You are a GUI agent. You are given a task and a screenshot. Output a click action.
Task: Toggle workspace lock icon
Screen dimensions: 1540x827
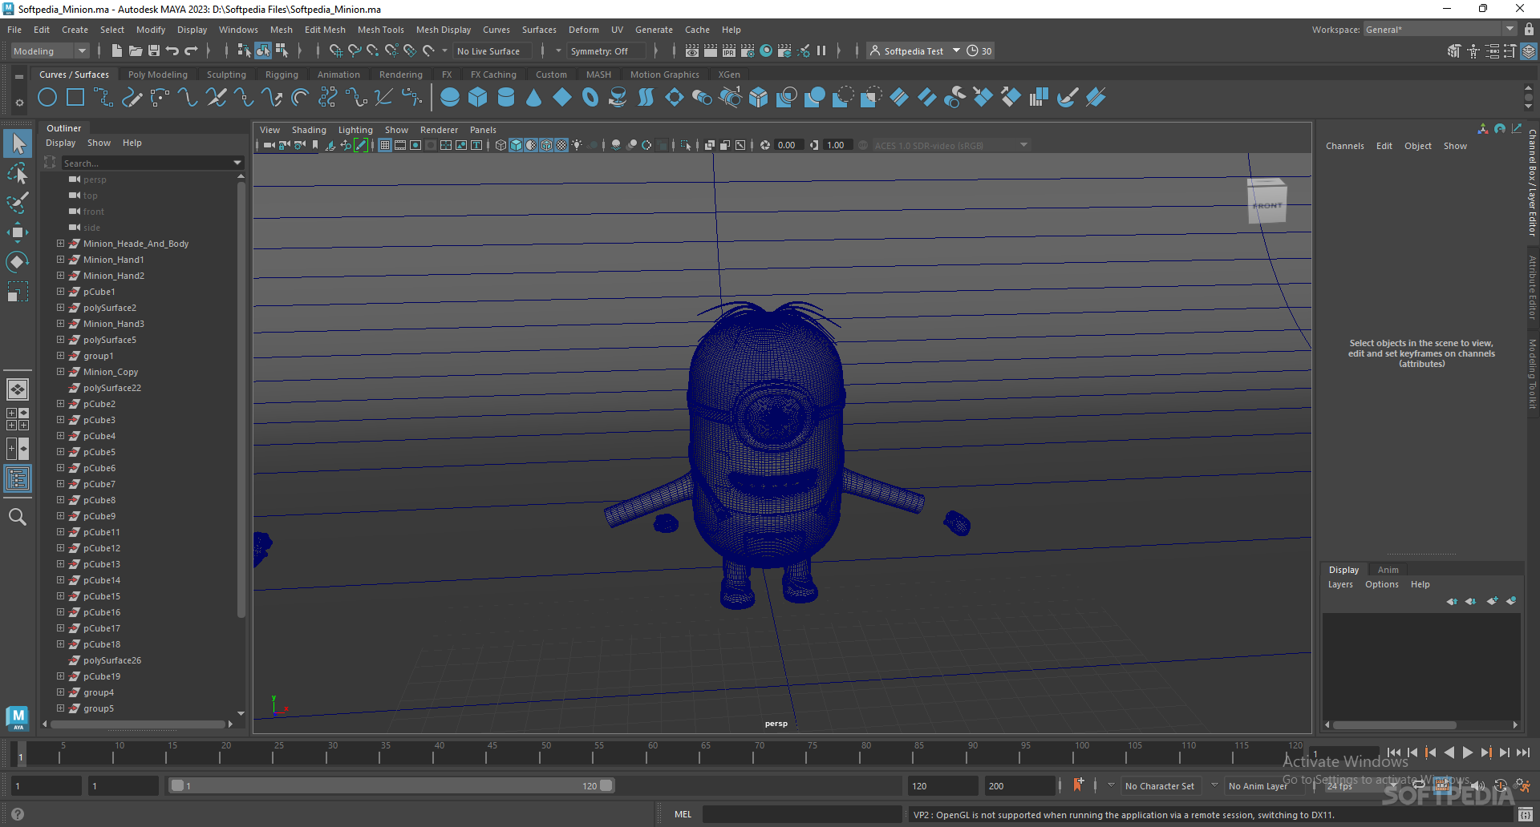(1529, 30)
